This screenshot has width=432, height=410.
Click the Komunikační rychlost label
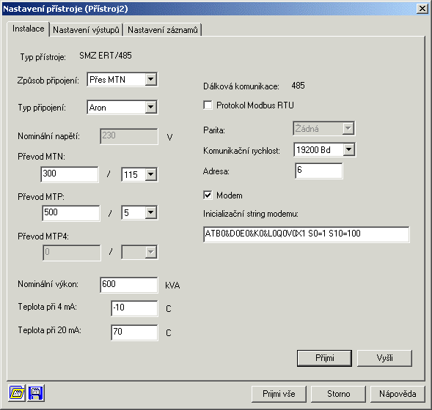pos(241,151)
